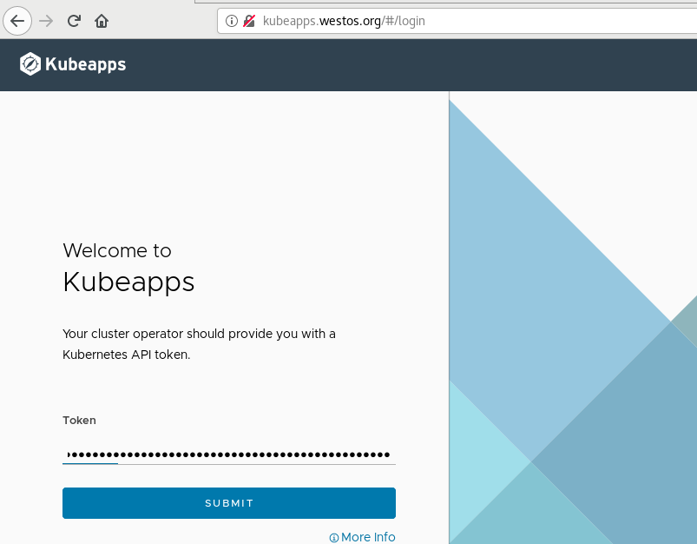This screenshot has width=697, height=544.
Task: Reload the Kubeapps login page
Action: point(74,20)
